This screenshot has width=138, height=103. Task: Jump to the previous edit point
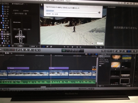click(77, 47)
